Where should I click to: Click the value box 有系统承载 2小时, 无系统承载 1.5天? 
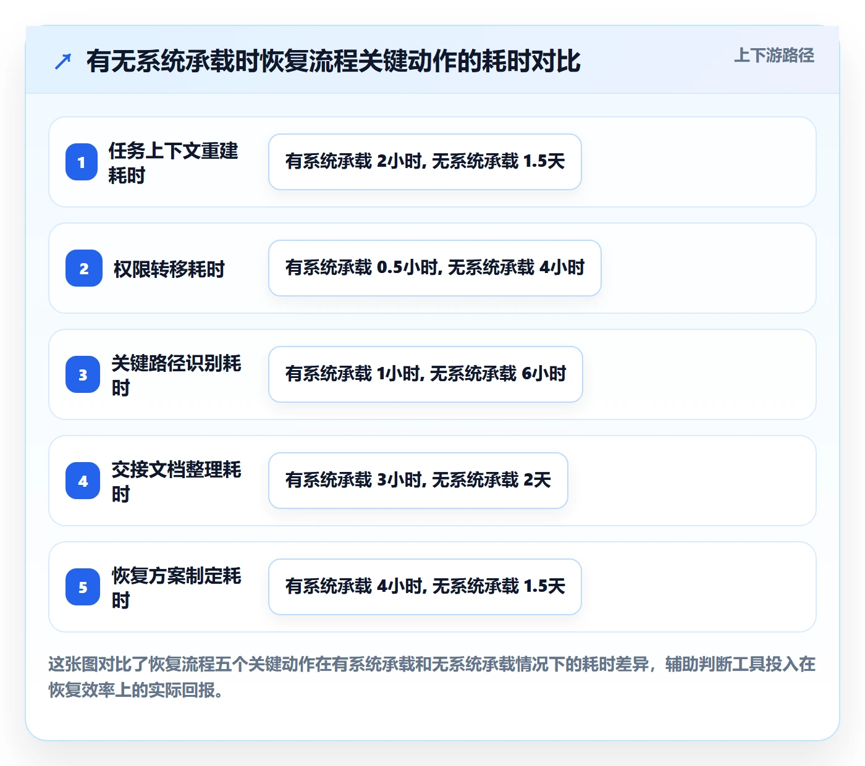(425, 162)
